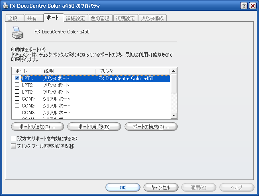Uncheck the LPT1 port checkbox
Image resolution: width=259 pixels, height=196 pixels.
click(x=17, y=78)
